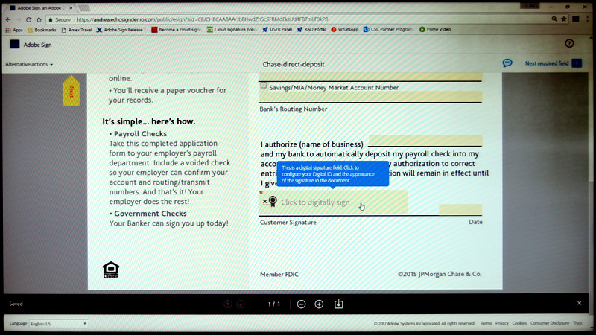Open USER Panel bookmark
Image resolution: width=596 pixels, height=335 pixels.
(x=277, y=29)
